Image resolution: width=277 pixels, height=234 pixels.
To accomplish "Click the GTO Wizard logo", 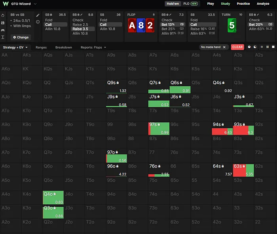I will (6, 4).
